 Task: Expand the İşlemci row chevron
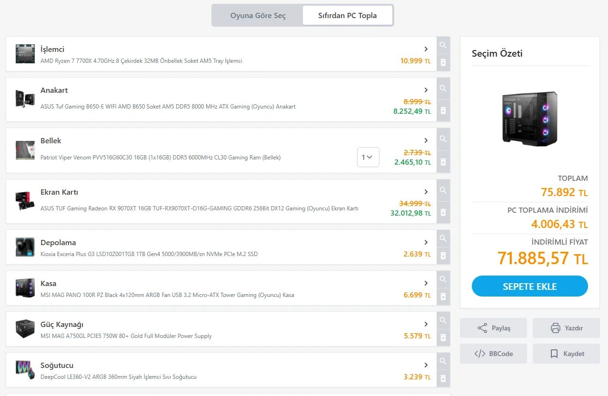(426, 49)
